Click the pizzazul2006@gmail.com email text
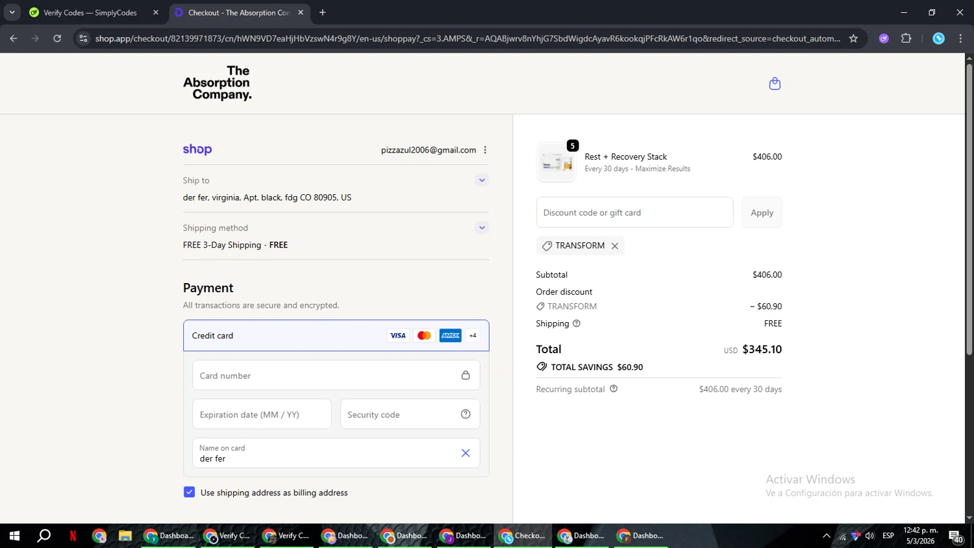 click(x=429, y=150)
